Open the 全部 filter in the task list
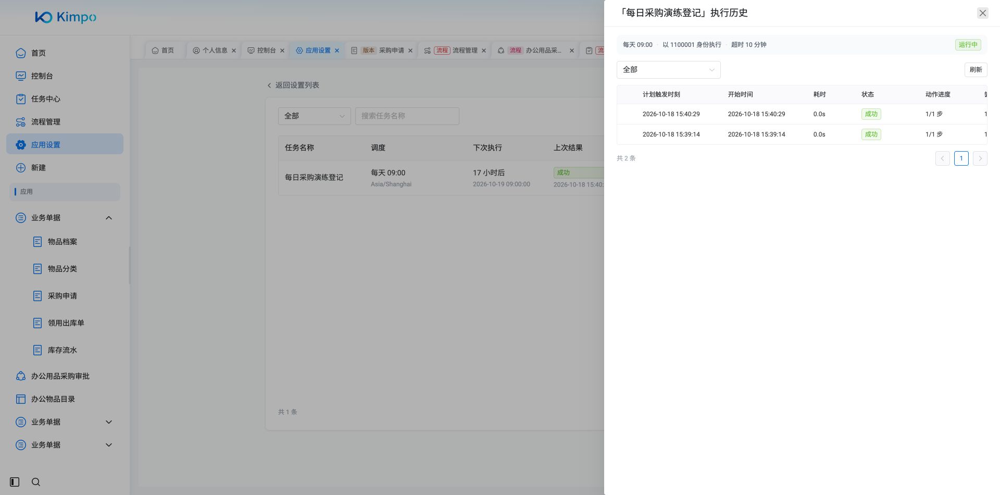1000x495 pixels. [x=314, y=116]
